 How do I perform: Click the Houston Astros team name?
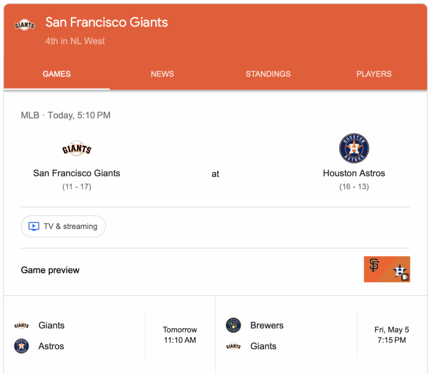coord(354,173)
